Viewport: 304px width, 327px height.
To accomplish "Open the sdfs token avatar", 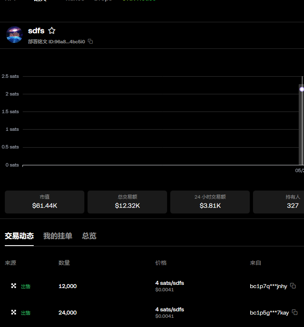I will coord(14,35).
